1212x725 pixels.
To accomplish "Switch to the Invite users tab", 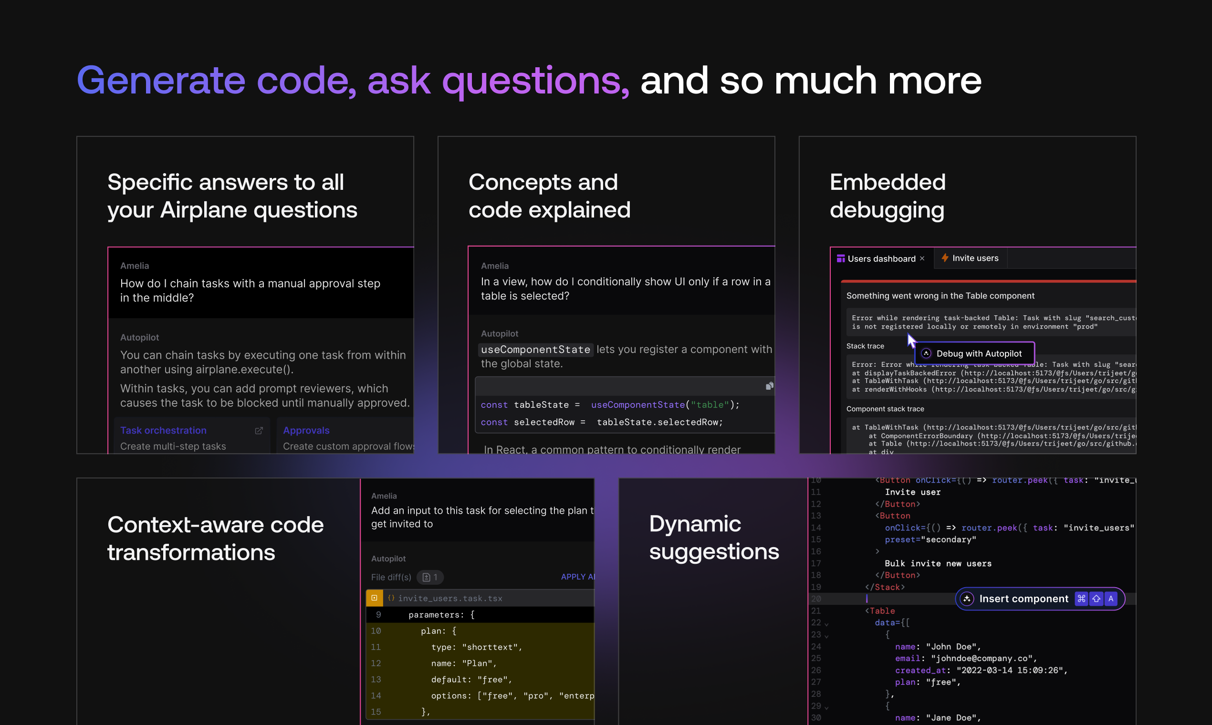I will click(974, 258).
